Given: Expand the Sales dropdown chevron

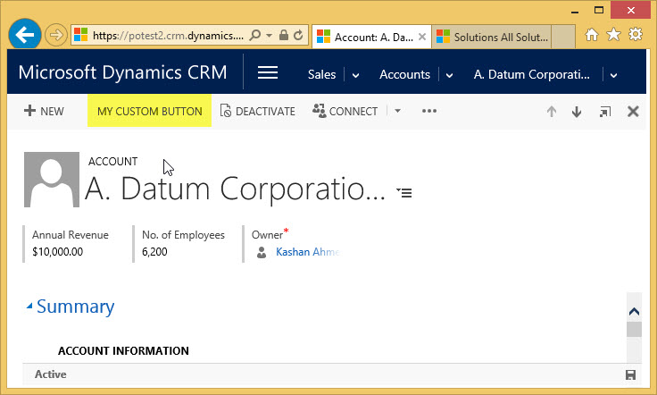Looking at the screenshot, I should (x=356, y=75).
